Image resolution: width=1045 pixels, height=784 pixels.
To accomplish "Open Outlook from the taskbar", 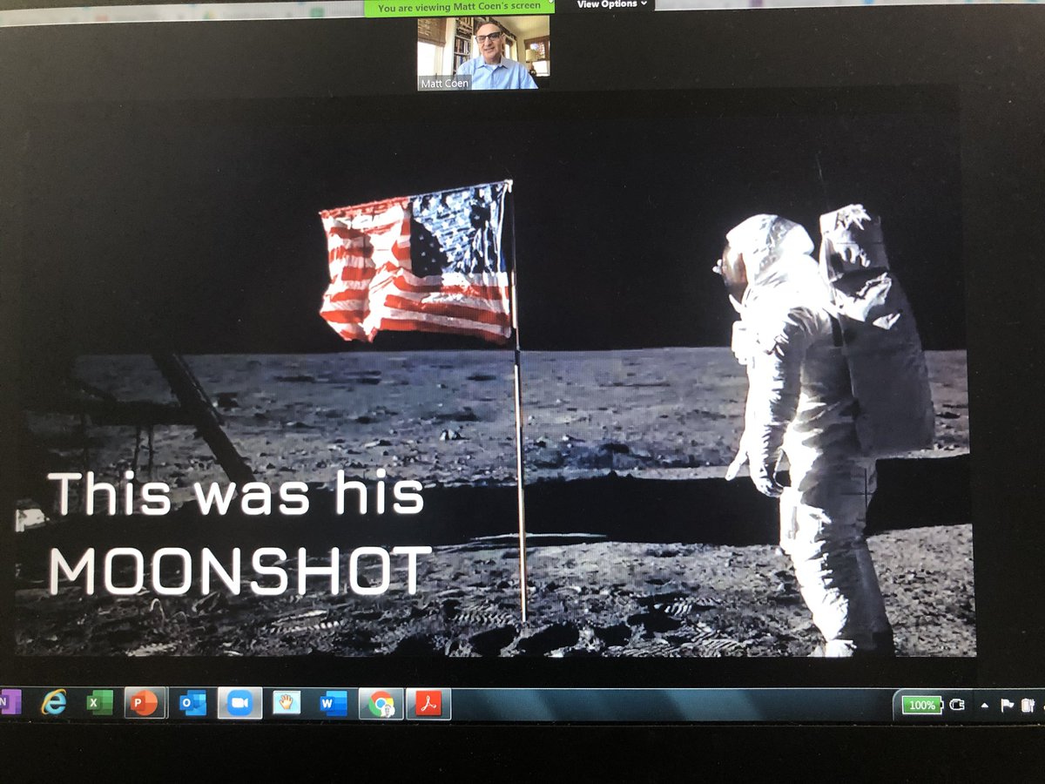I will (192, 703).
